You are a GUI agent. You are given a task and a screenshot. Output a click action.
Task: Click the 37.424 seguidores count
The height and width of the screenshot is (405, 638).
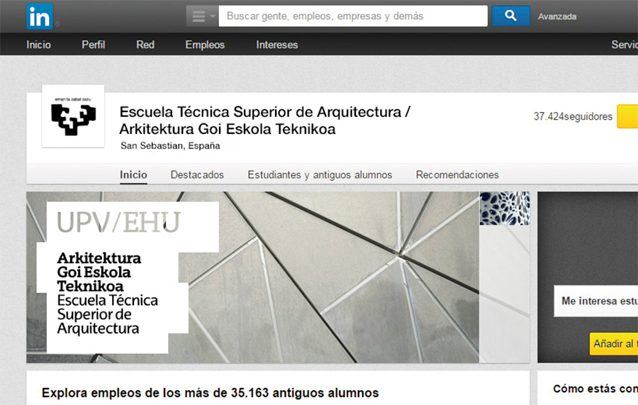[x=573, y=116]
